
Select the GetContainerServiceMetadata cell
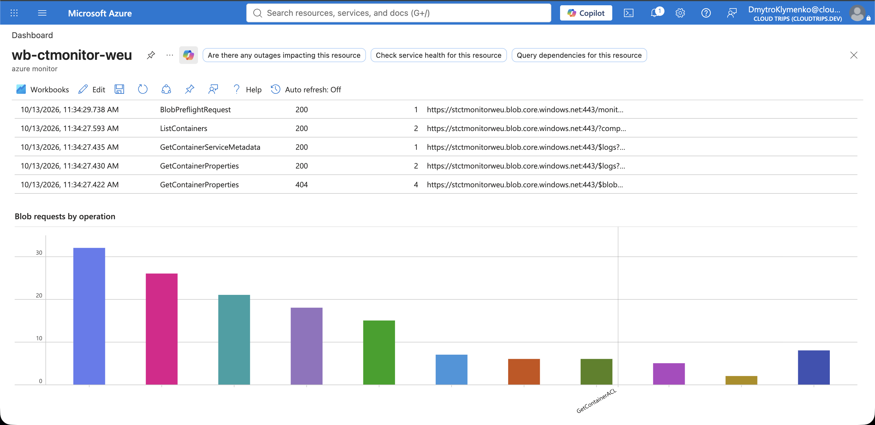tap(210, 147)
